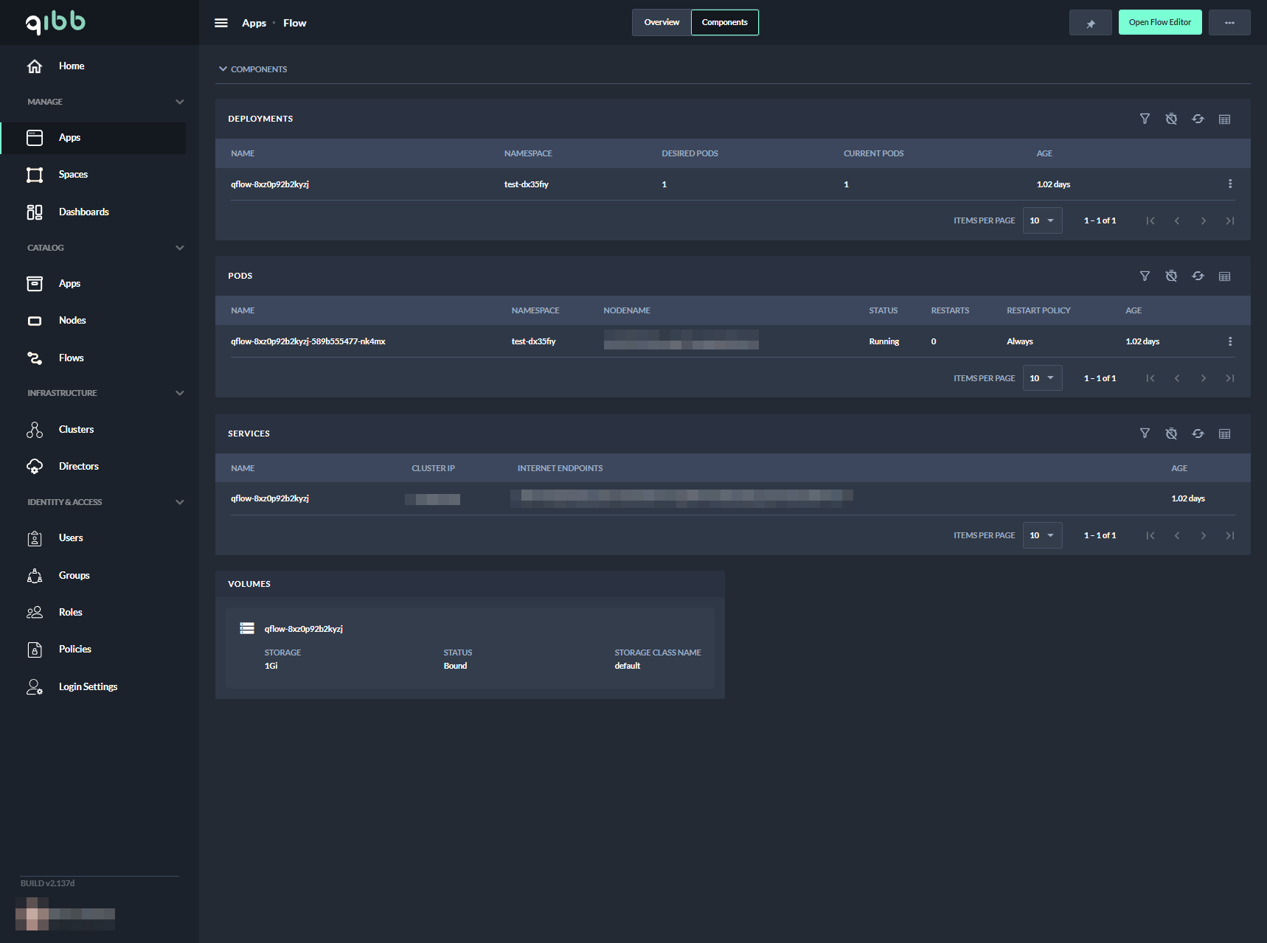Image resolution: width=1267 pixels, height=943 pixels.
Task: Select the qflow-8xz0p92b2kyzj volume card
Action: 470,647
